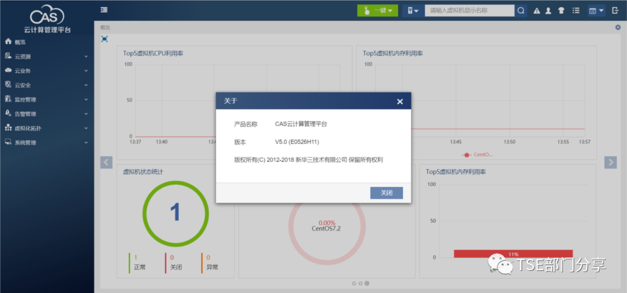Image resolution: width=627 pixels, height=293 pixels.
Task: Select the leftmost hollow carousel page dot
Action: [x=354, y=283]
